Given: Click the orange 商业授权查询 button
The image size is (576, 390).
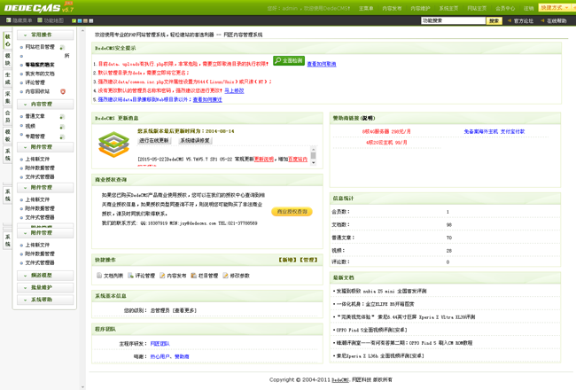Looking at the screenshot, I should point(292,212).
